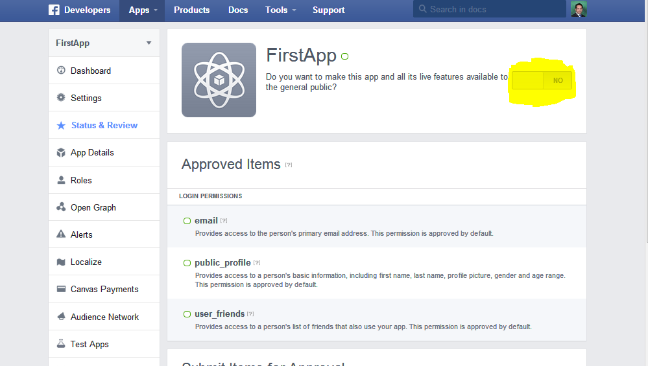Image resolution: width=648 pixels, height=366 pixels.
Task: Open Audience Network sidebar label
Action: point(104,317)
